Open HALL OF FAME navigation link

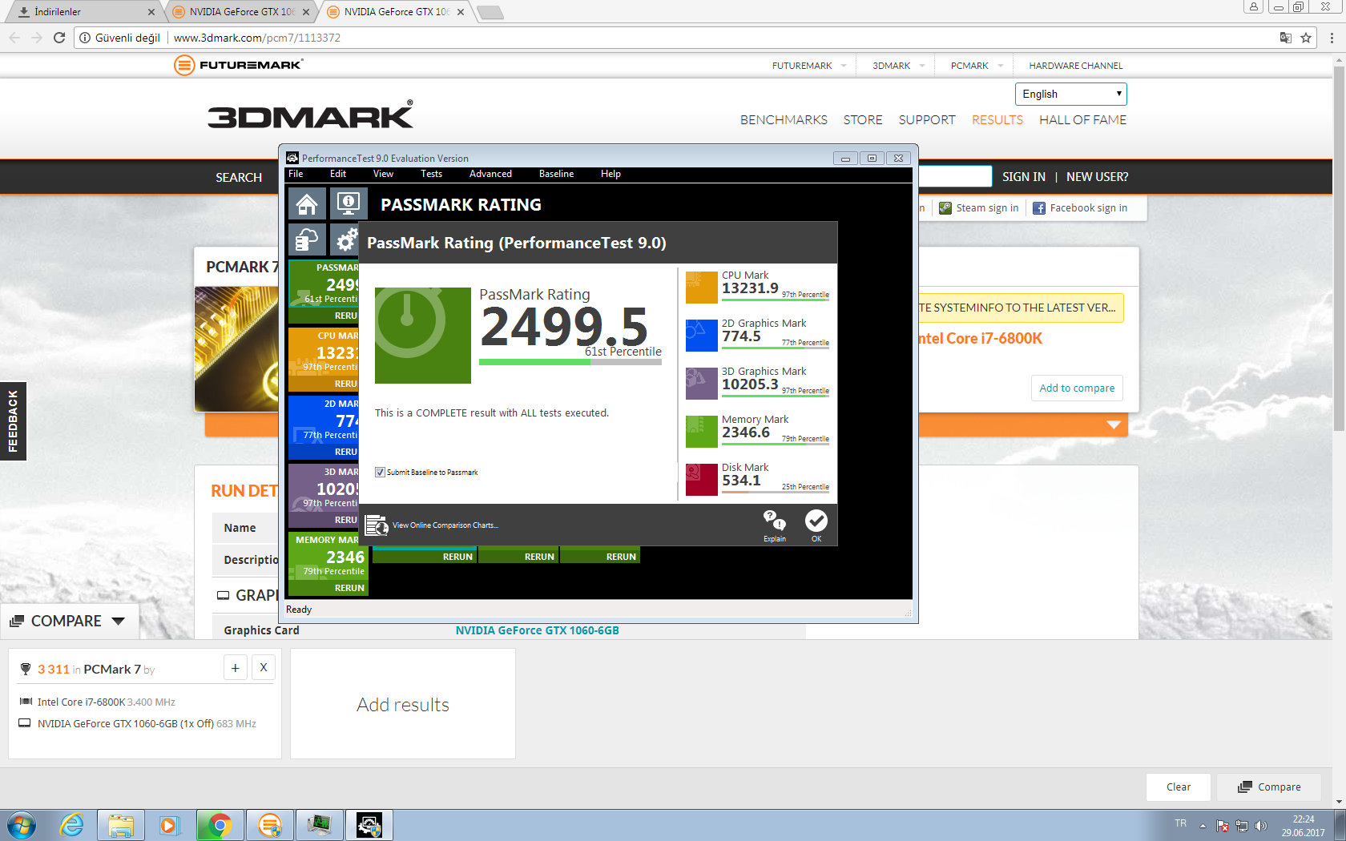point(1082,120)
